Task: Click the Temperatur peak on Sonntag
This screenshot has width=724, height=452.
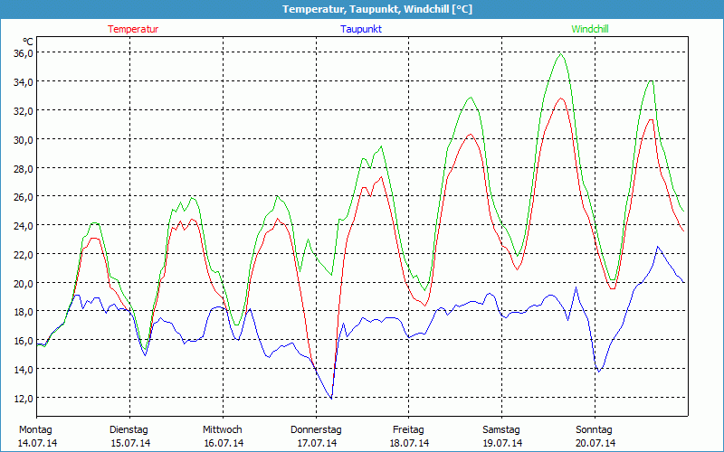Action: click(x=652, y=120)
